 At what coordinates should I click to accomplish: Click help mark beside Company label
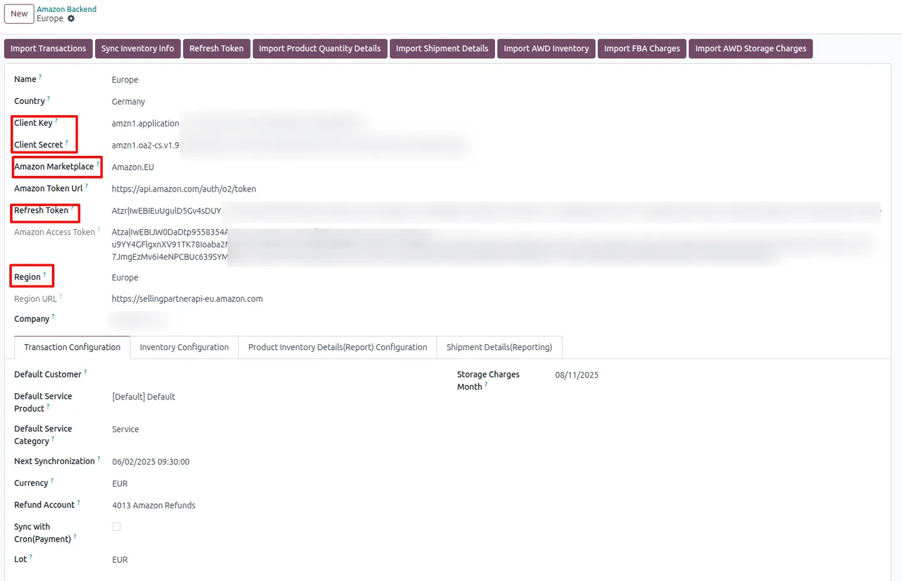click(53, 317)
